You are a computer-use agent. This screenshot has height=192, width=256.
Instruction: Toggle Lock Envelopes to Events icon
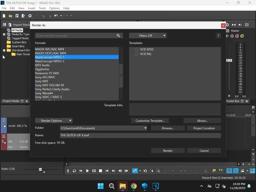pos(252,171)
